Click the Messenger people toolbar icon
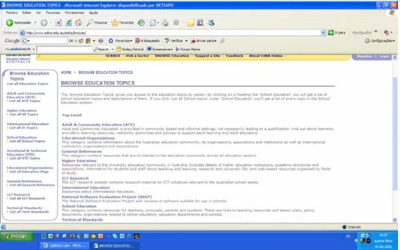Viewport: 400px width, 250px height. coord(211,22)
